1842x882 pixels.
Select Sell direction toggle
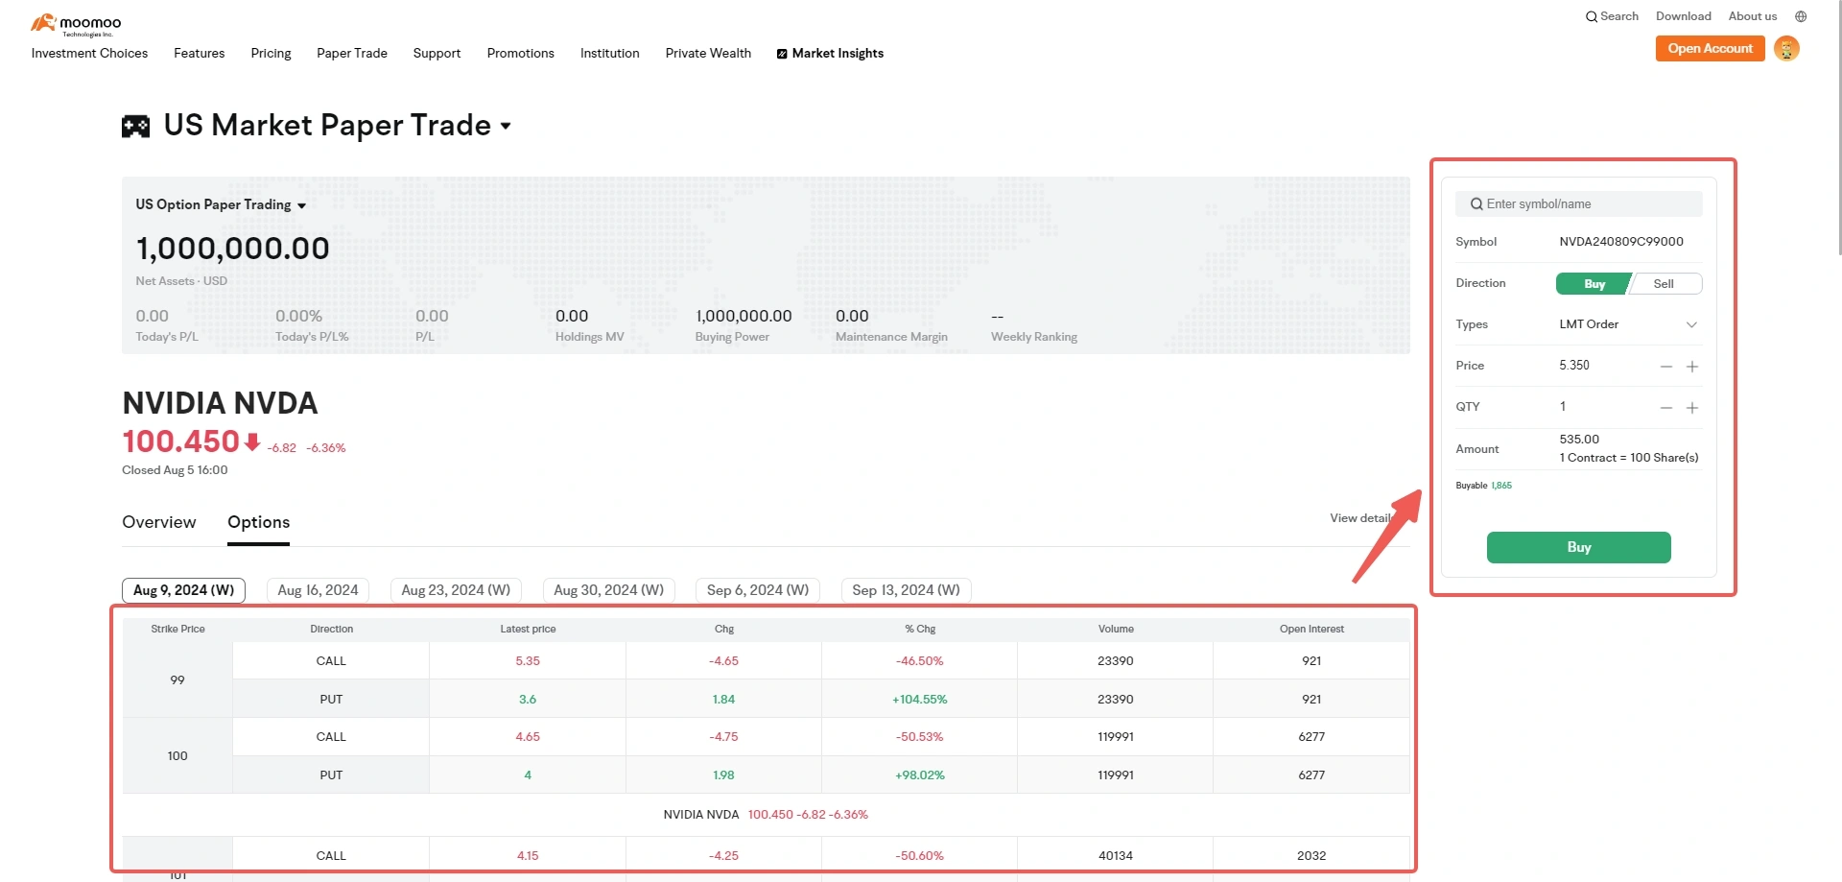(1665, 284)
